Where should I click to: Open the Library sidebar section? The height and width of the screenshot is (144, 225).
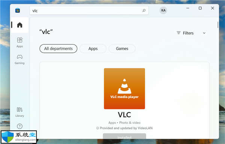[19, 112]
